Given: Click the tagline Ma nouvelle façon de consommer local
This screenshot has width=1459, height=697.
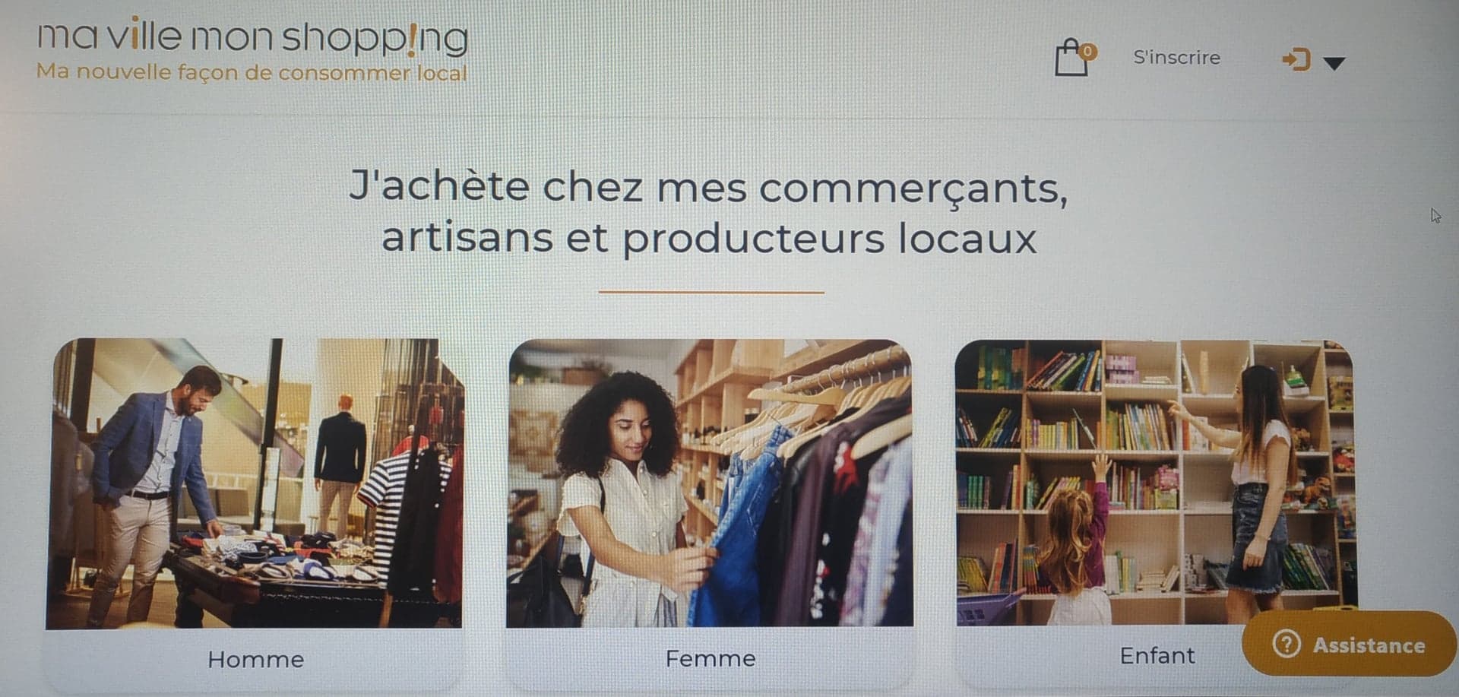Looking at the screenshot, I should coord(252,72).
